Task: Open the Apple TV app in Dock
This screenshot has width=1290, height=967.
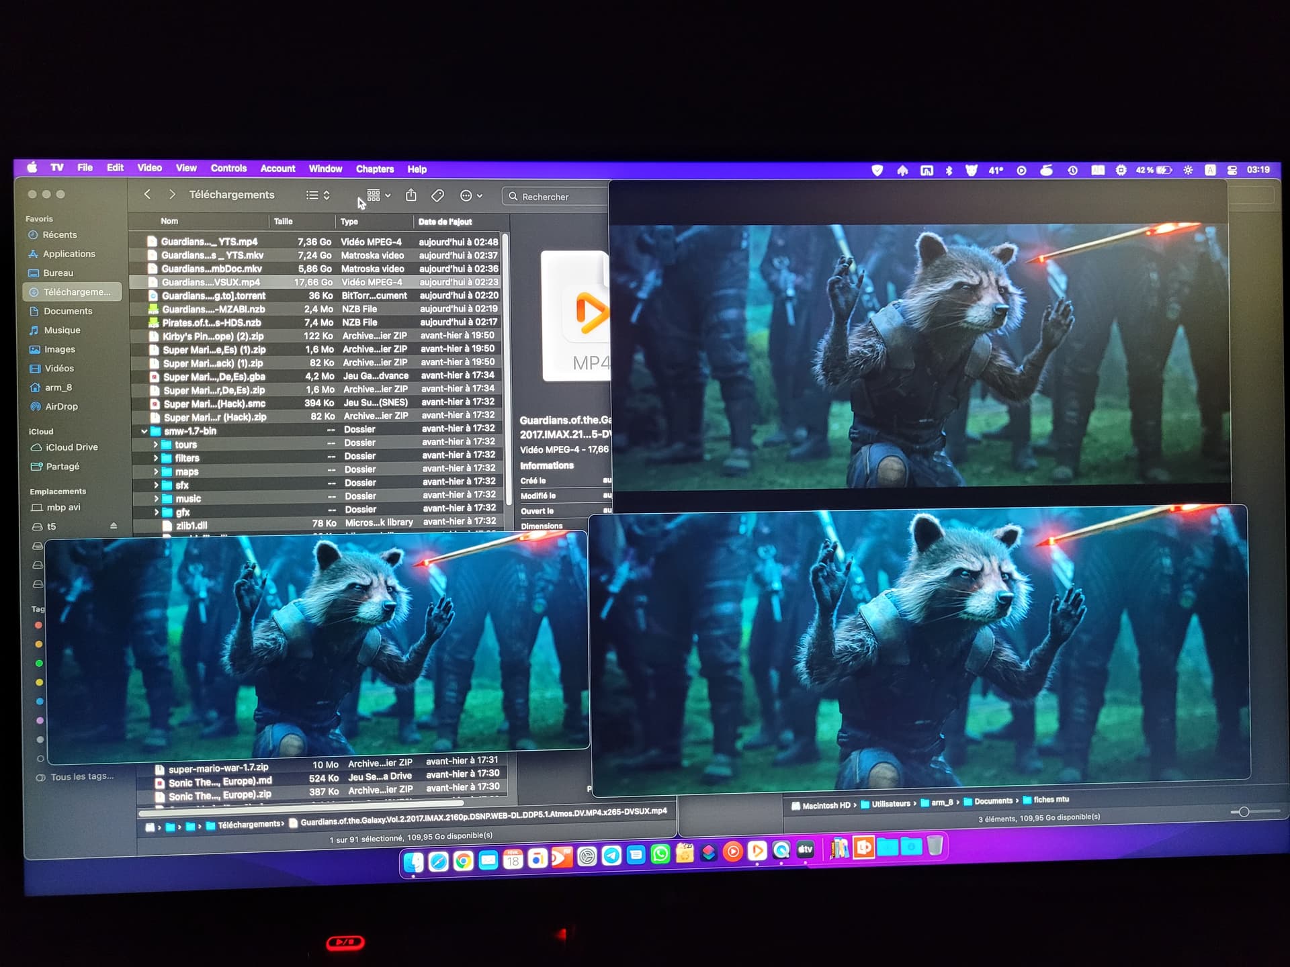Action: (x=805, y=850)
